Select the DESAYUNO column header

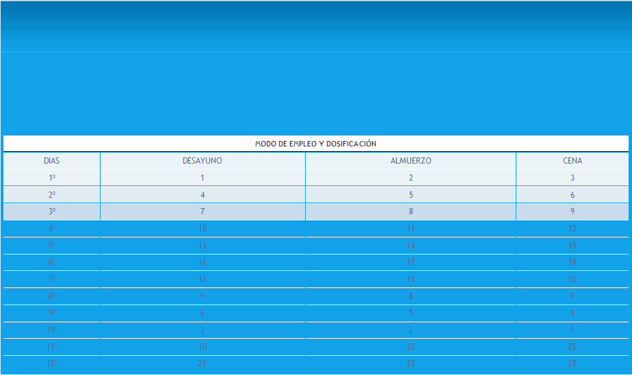(x=202, y=161)
